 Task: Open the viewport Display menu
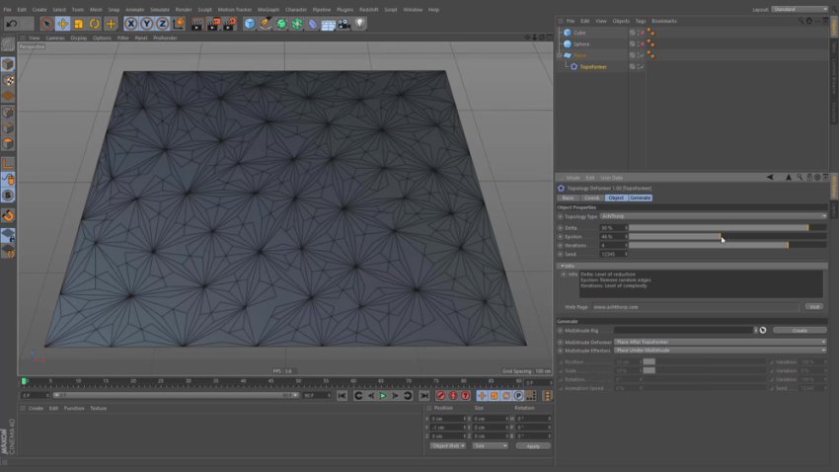(79, 38)
